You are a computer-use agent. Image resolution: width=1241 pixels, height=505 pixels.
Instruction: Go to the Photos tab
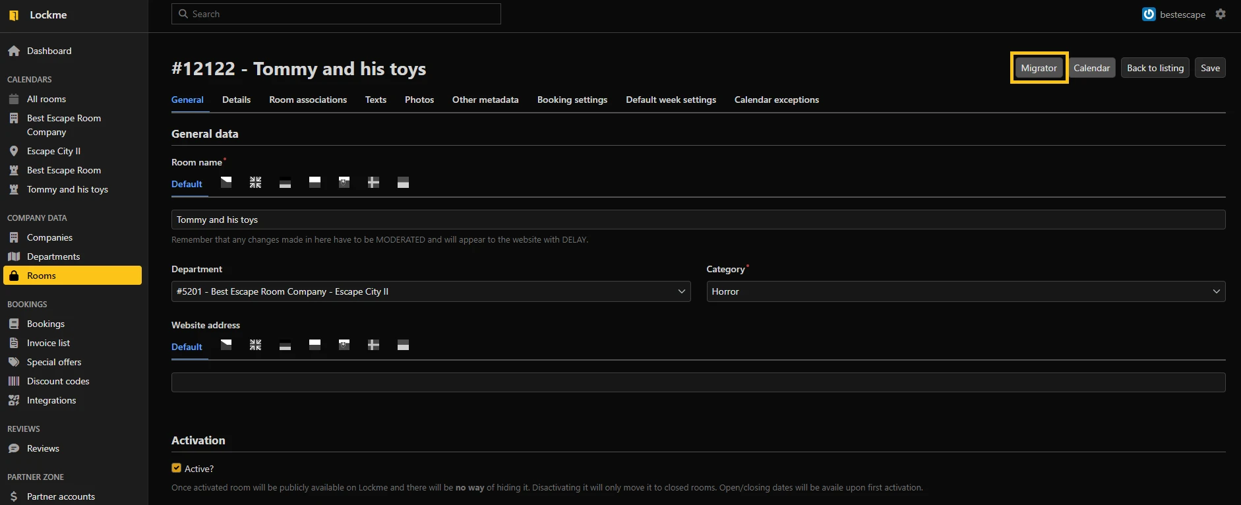pyautogui.click(x=419, y=100)
